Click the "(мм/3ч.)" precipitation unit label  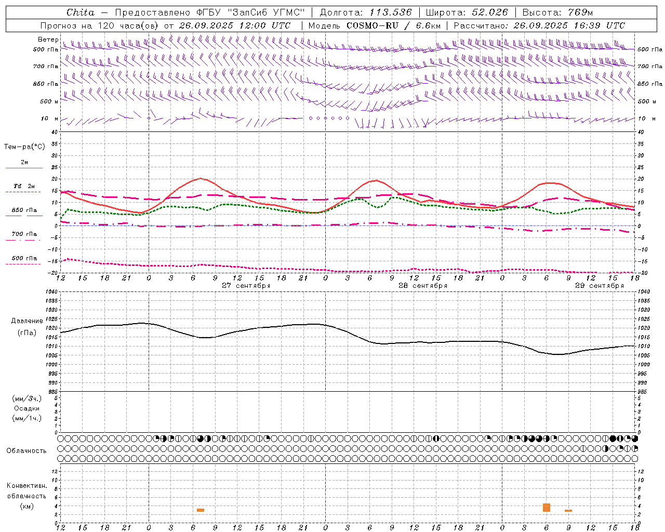pos(27,398)
